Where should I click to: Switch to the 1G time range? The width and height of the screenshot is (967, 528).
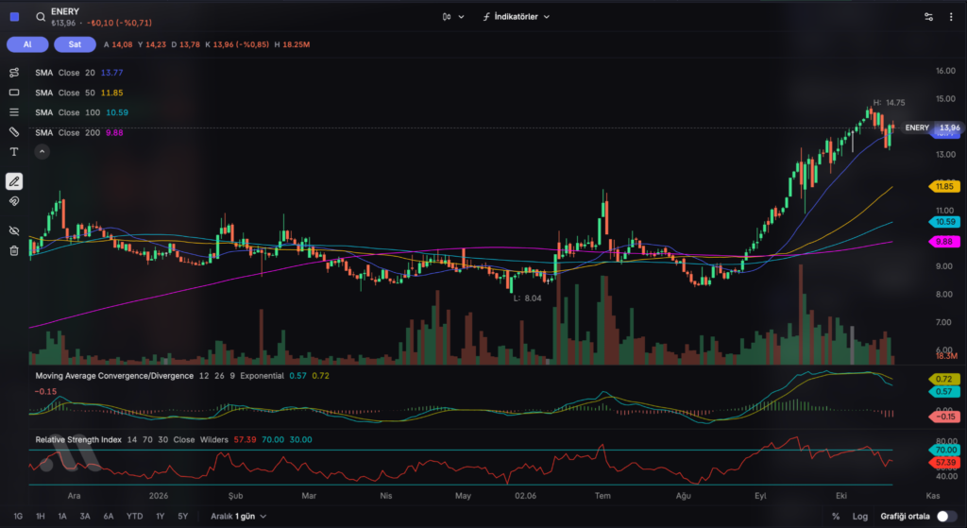[x=18, y=517]
